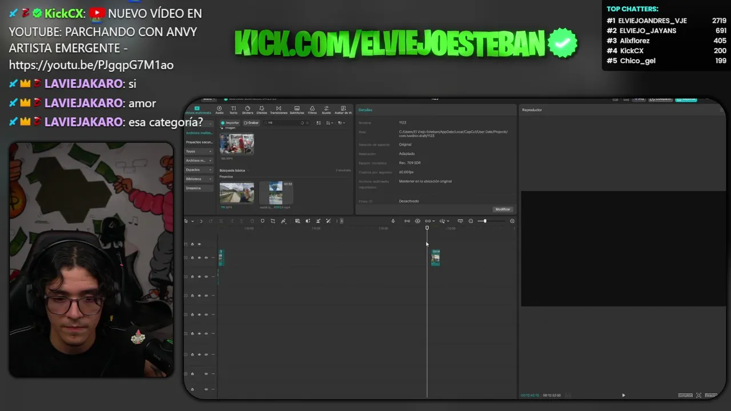
Task: Mute the main clip track speaker
Action: (206, 257)
